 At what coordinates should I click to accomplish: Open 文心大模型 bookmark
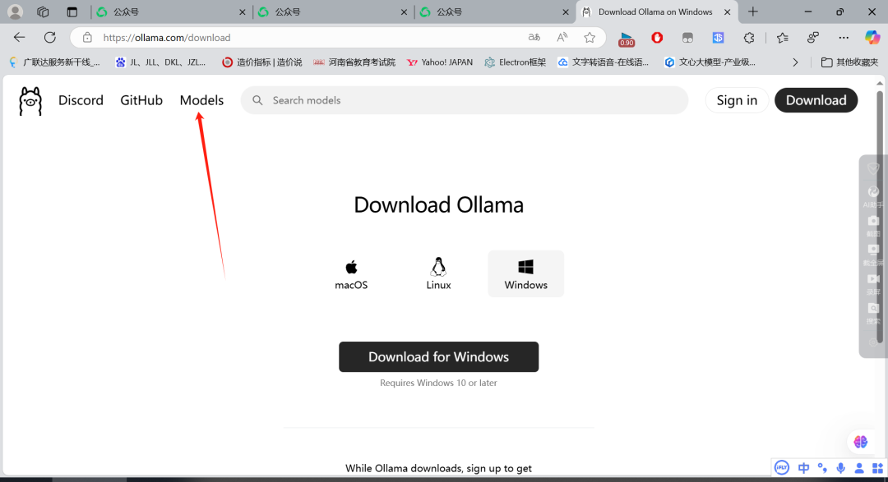(710, 62)
